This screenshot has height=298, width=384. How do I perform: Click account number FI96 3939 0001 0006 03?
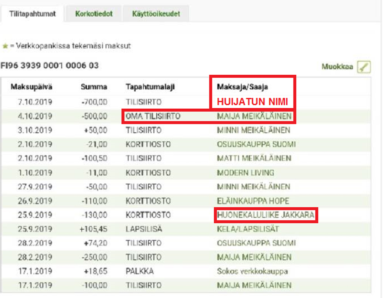coord(50,66)
